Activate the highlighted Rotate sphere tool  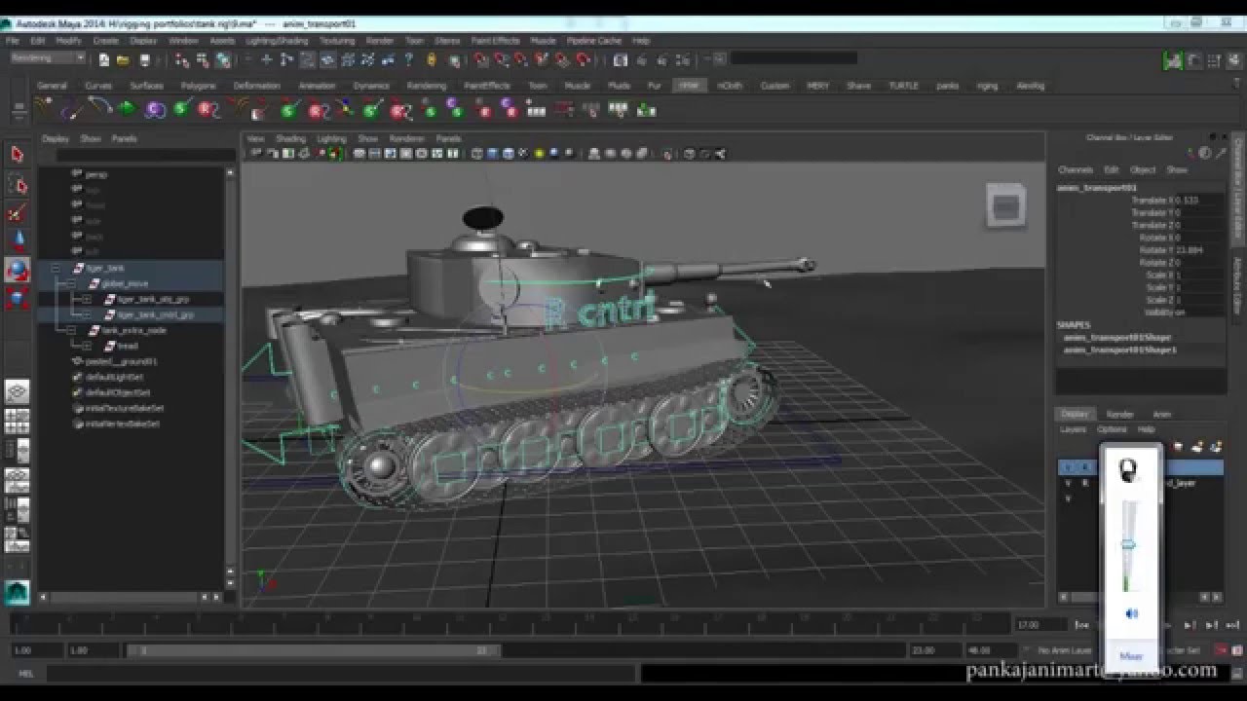(x=17, y=271)
